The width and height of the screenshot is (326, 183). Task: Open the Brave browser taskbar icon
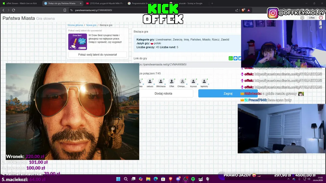pyautogui.click(x=171, y=179)
